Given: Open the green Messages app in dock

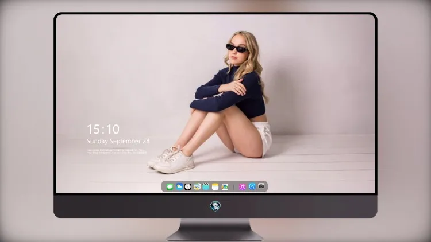Looking at the screenshot, I should point(170,187).
